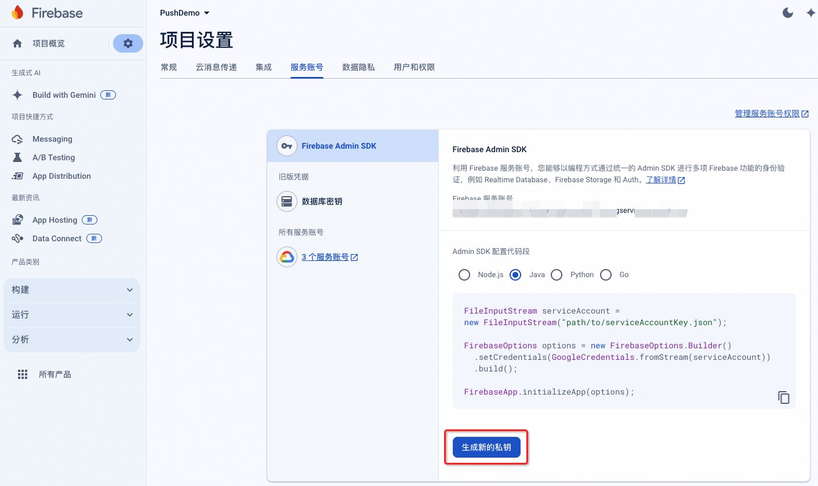Open Data Connect label in sidebar
Screen dimensions: 818x486
[57, 238]
